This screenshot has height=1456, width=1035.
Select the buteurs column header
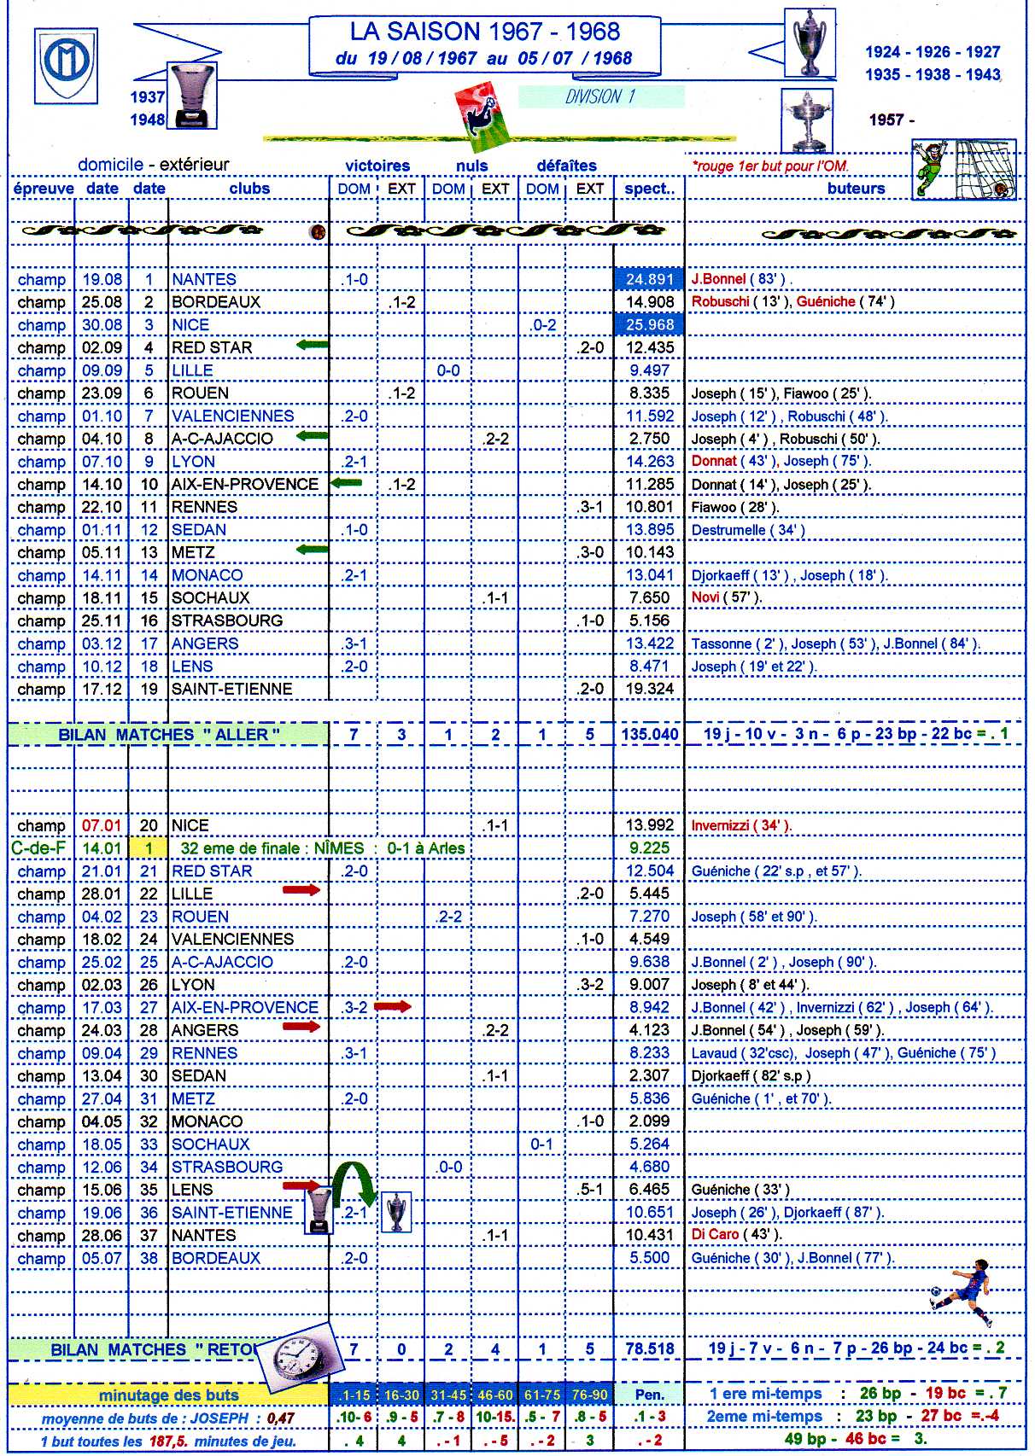(x=856, y=189)
